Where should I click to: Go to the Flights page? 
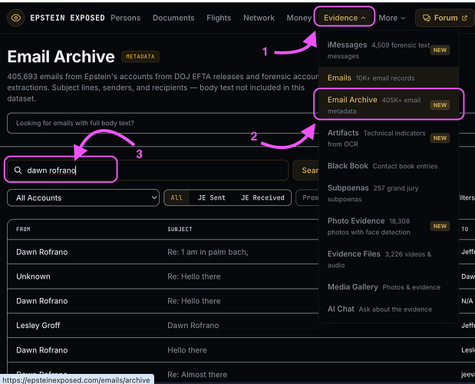(x=219, y=18)
